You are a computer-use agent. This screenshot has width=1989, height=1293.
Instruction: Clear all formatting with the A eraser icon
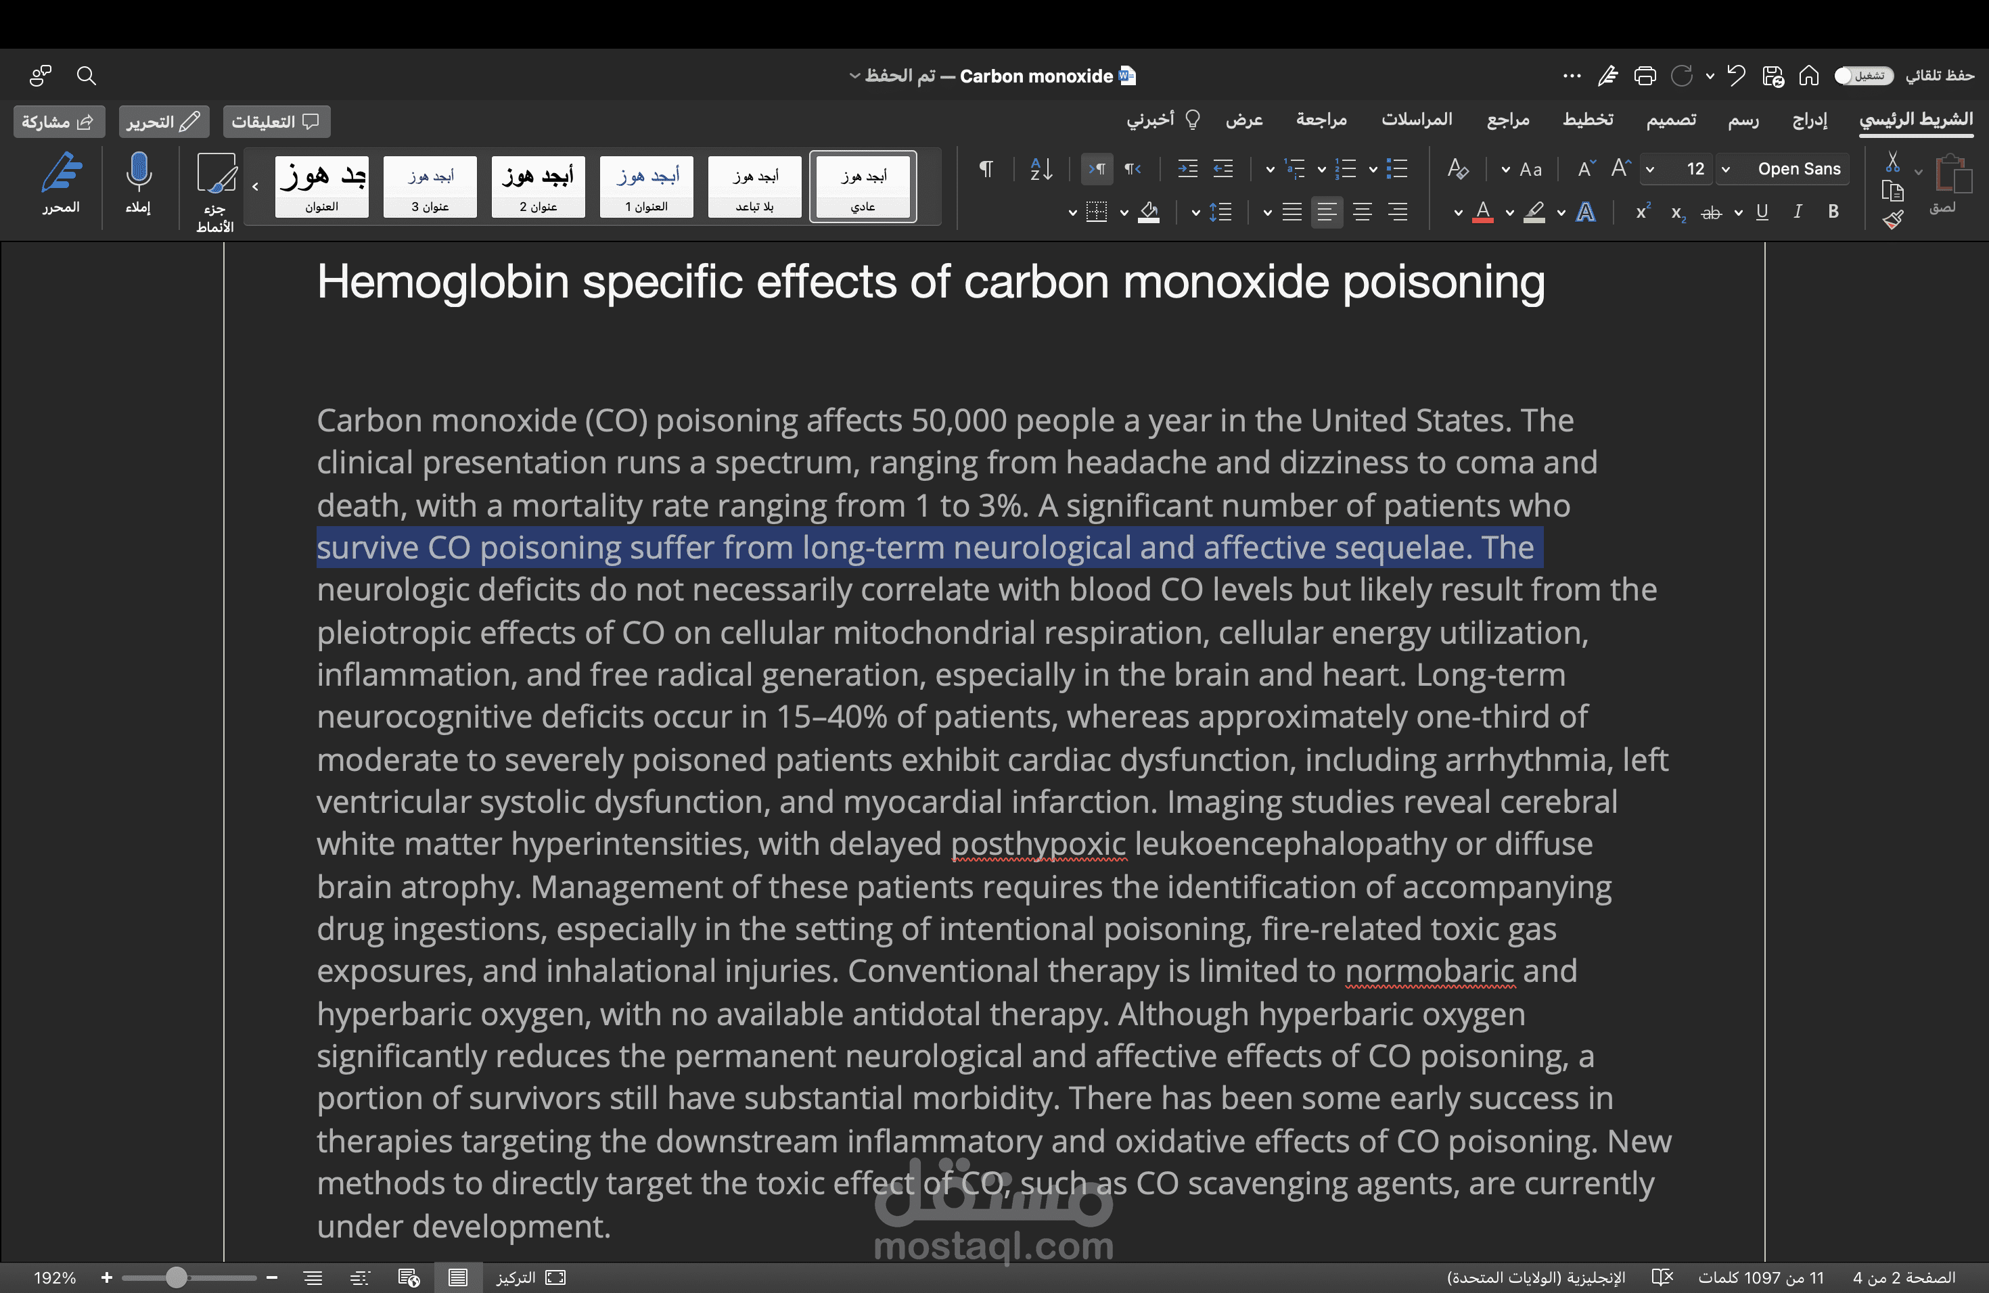point(1457,168)
